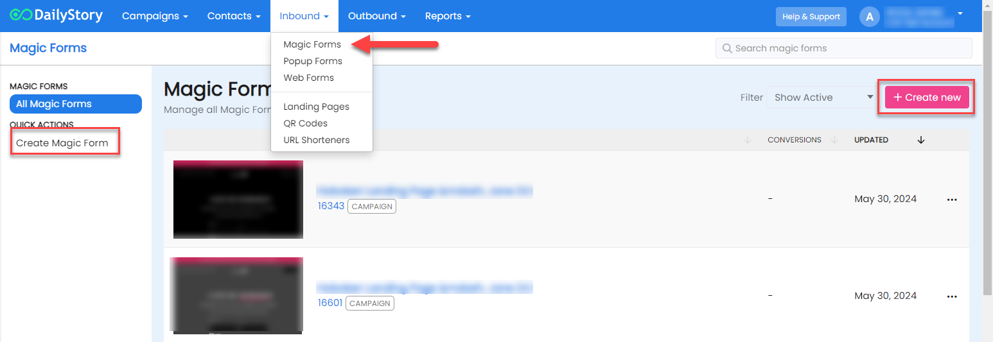Image resolution: width=993 pixels, height=342 pixels.
Task: Open the Campaigns menu
Action: pyautogui.click(x=155, y=16)
